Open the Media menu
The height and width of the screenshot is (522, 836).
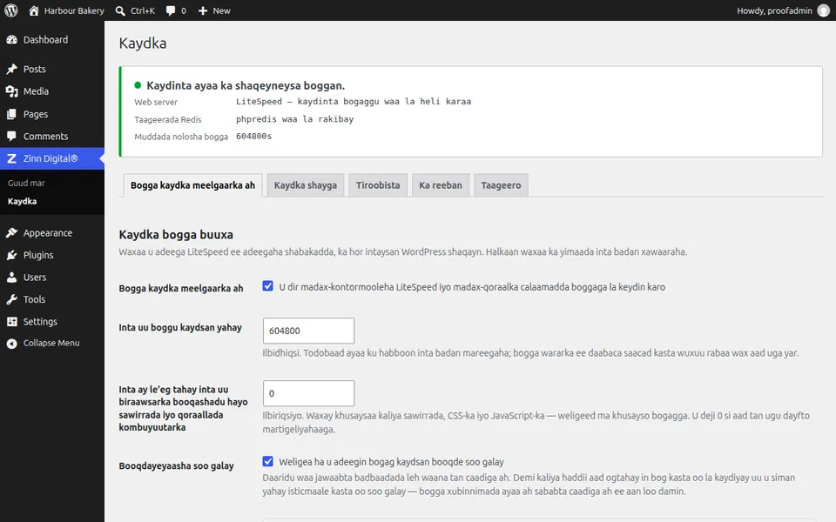(52, 91)
